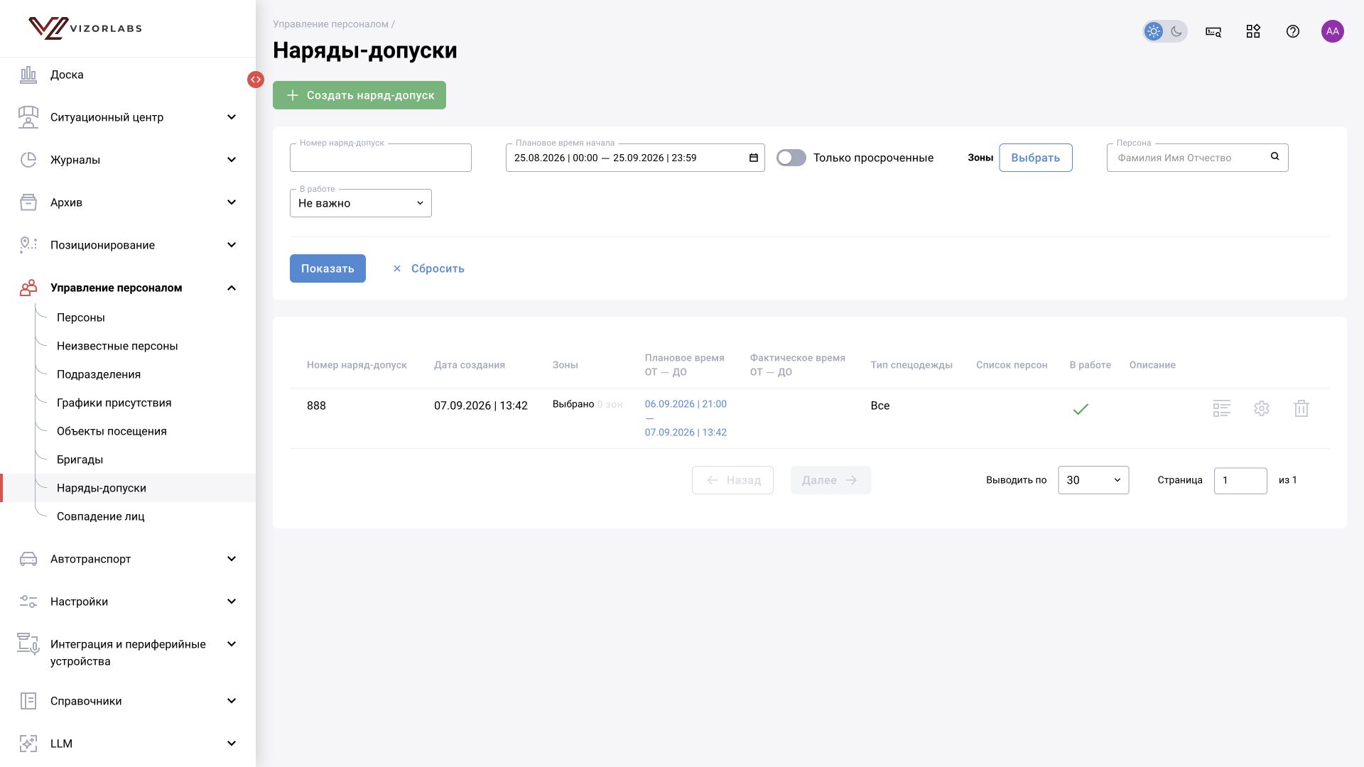Switch to light theme sun toggle
This screenshot has height=767, width=1364.
(1154, 31)
